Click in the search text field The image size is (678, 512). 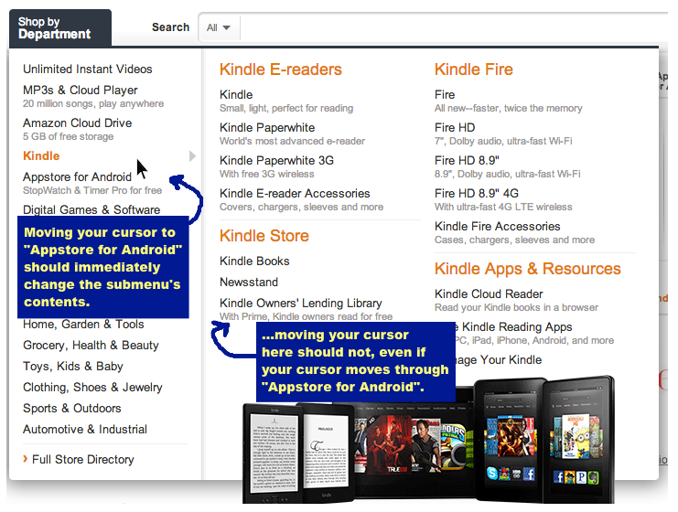coord(454,27)
